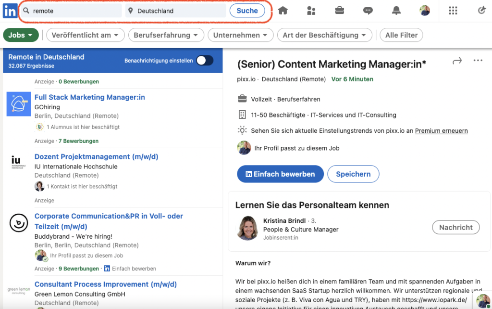Click 'Vor 6 Minuten' timestamp
Screen dimensions: 492x309
tap(352, 79)
